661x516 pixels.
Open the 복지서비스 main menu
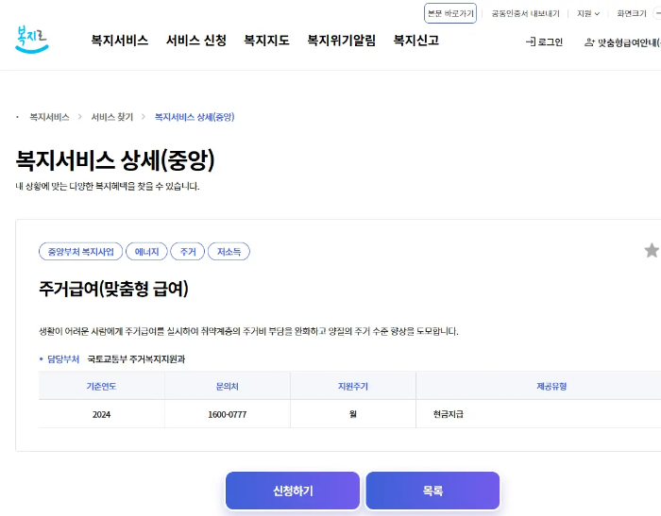click(120, 41)
